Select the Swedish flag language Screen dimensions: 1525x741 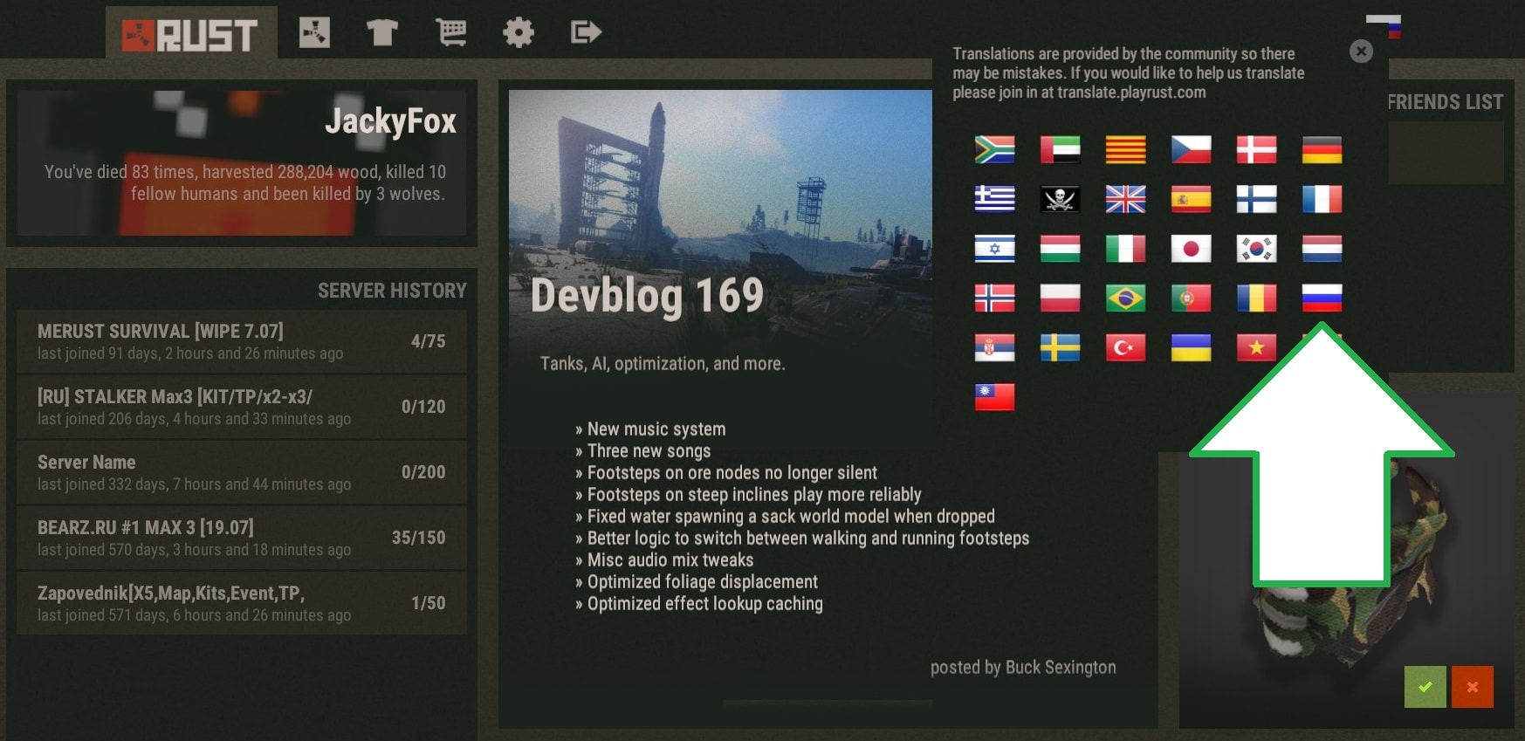pyautogui.click(x=1060, y=347)
